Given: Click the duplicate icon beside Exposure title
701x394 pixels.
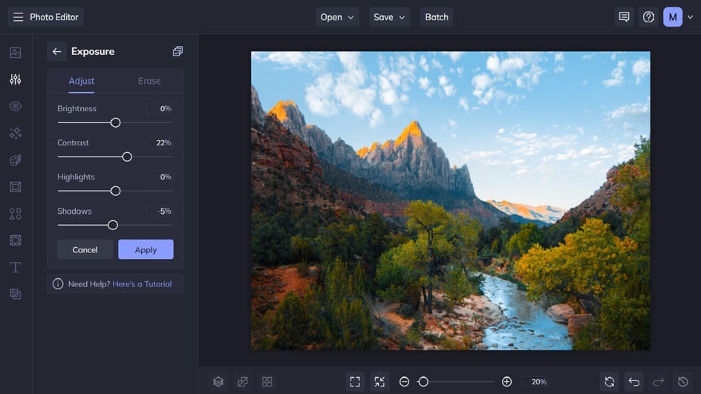Looking at the screenshot, I should 177,51.
